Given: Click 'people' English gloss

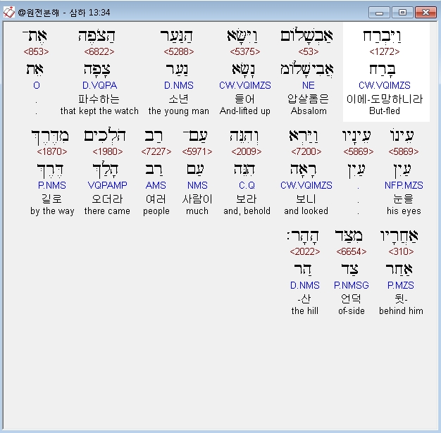Looking at the screenshot, I should coord(156,211).
